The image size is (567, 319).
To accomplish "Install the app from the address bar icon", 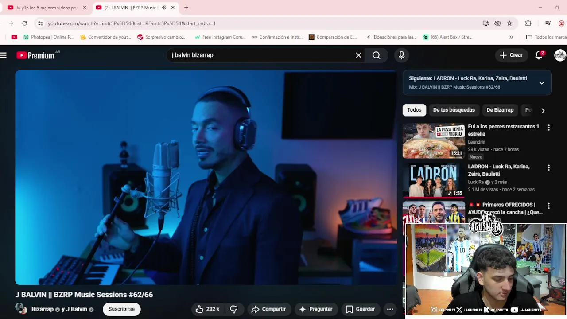I will [485, 23].
